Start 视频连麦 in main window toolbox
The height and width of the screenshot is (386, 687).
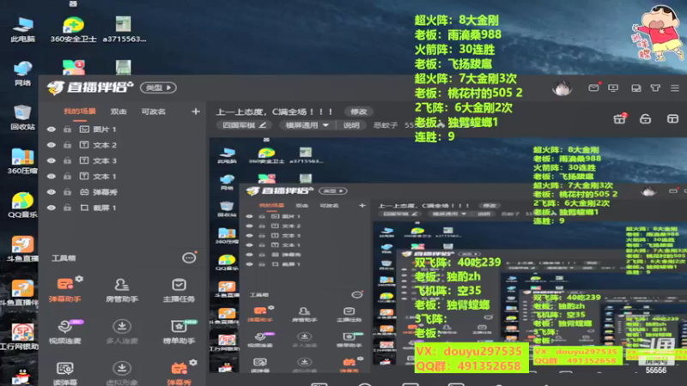coord(65,332)
